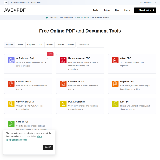Switch to the Optimize tab
Viewport: 160px width, 160px height.
[60, 45]
